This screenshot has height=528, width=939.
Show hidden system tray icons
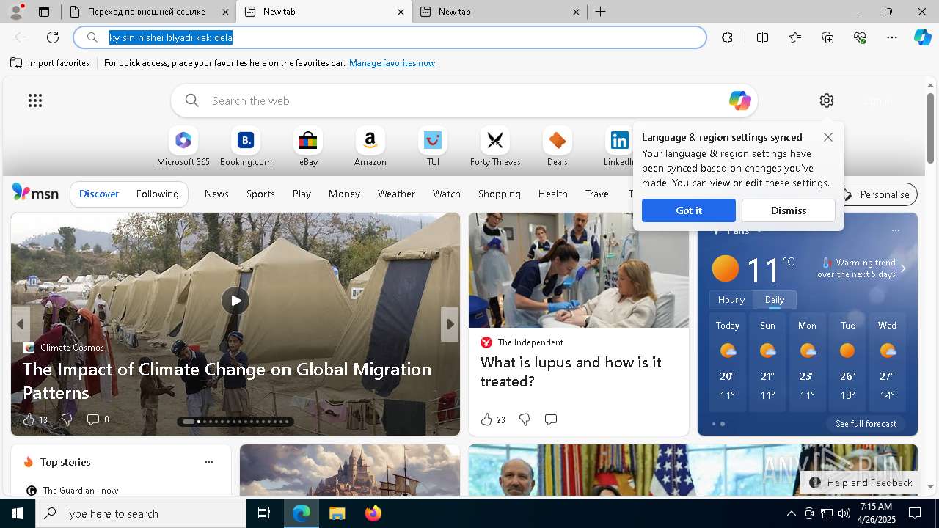coord(791,513)
